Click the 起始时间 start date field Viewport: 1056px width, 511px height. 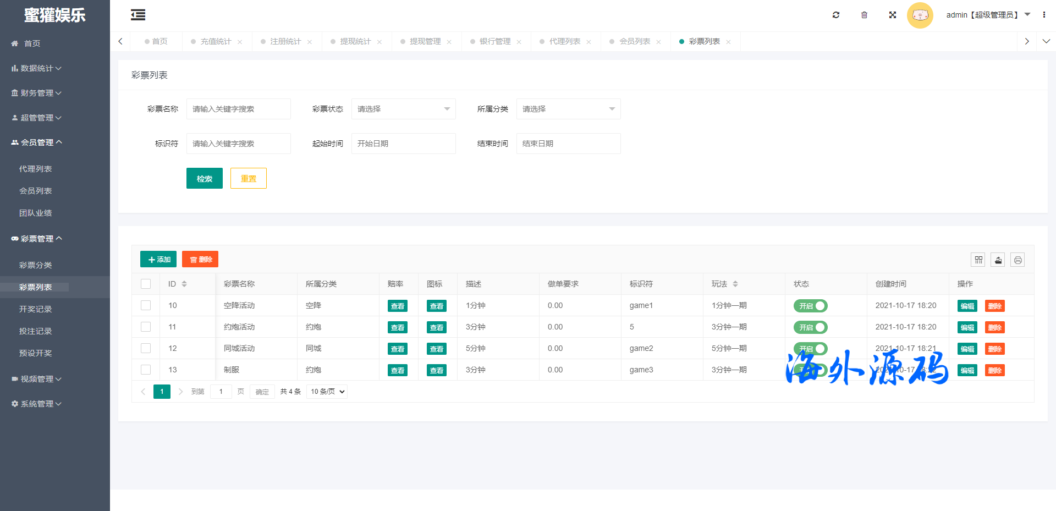tap(403, 144)
